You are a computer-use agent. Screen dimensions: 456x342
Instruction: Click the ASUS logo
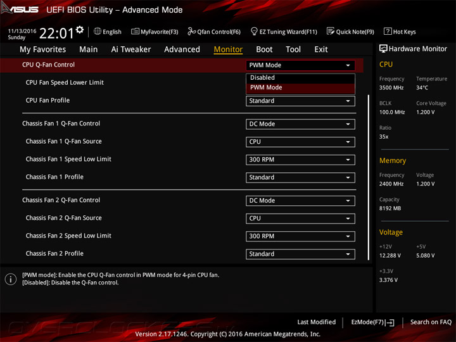(20, 9)
